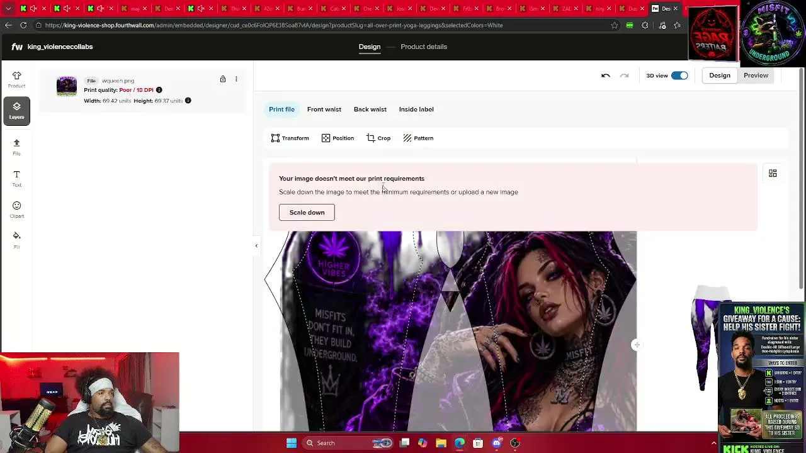Open the browser tab search dropdown

pos(8,9)
